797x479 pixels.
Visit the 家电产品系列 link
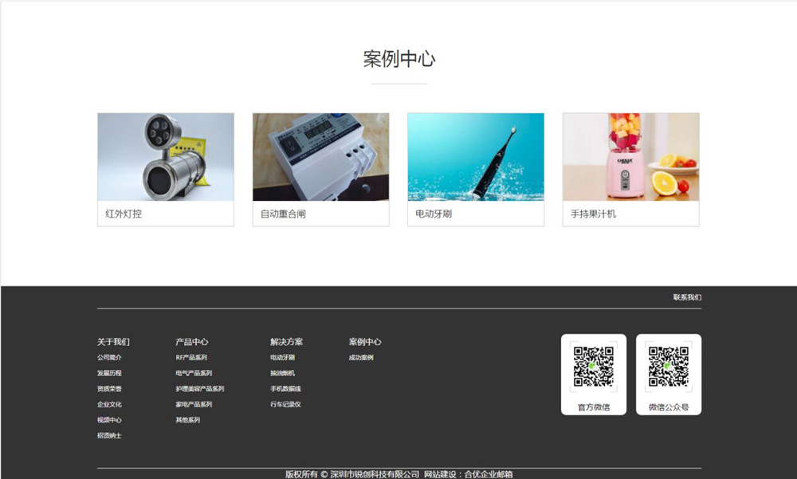tap(194, 404)
